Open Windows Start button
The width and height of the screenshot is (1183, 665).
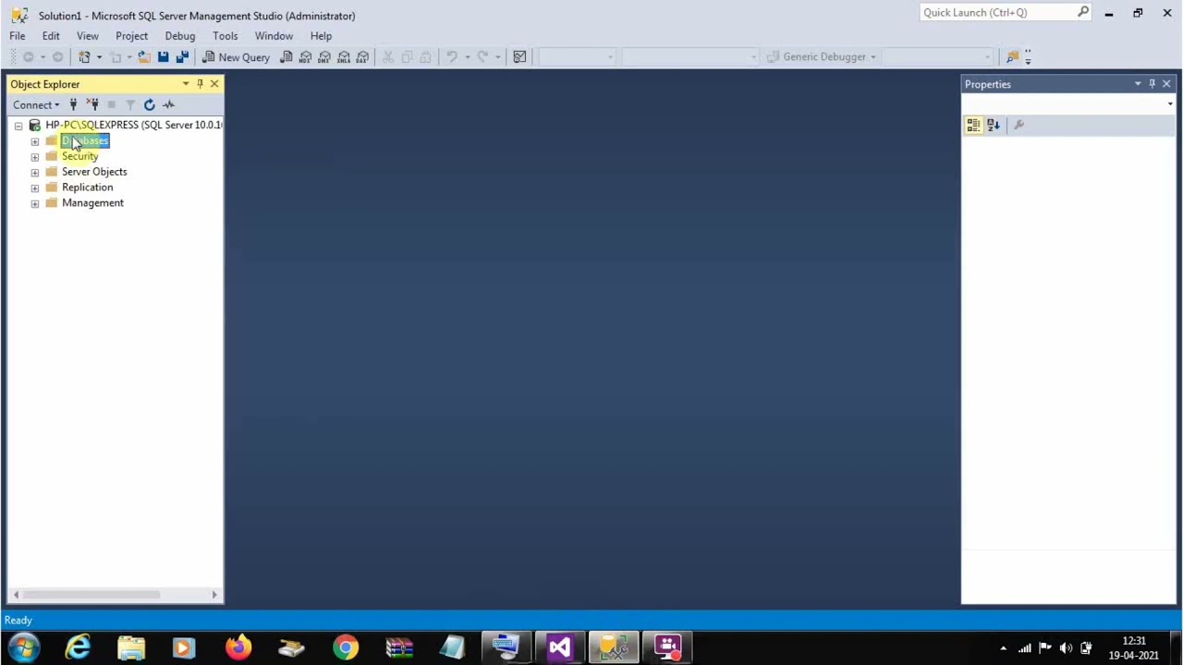point(25,647)
